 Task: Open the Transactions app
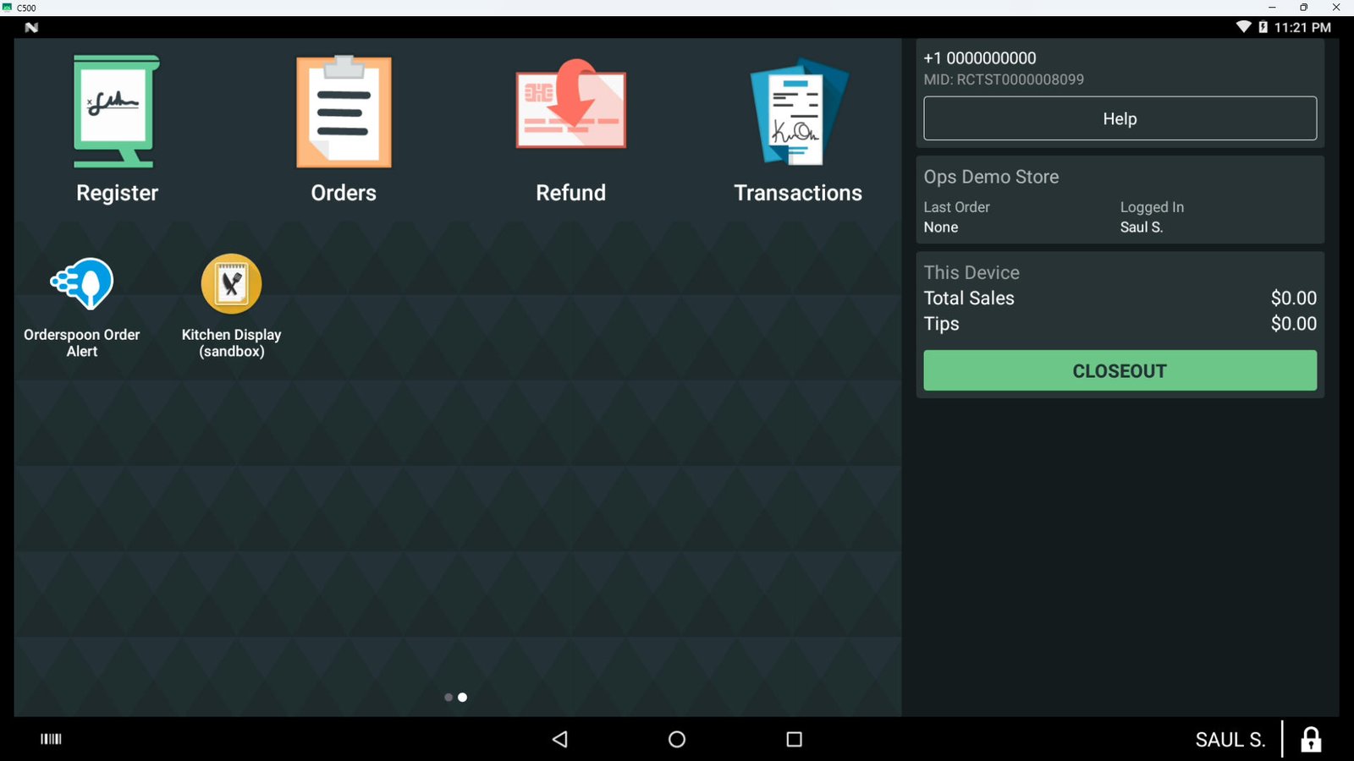pos(798,129)
